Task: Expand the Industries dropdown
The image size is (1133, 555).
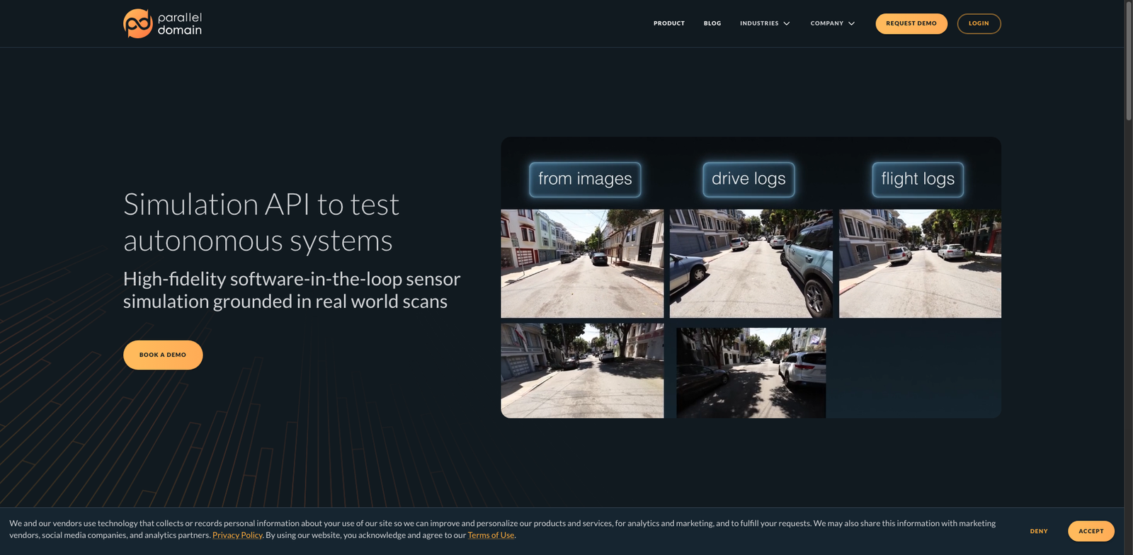Action: tap(759, 23)
